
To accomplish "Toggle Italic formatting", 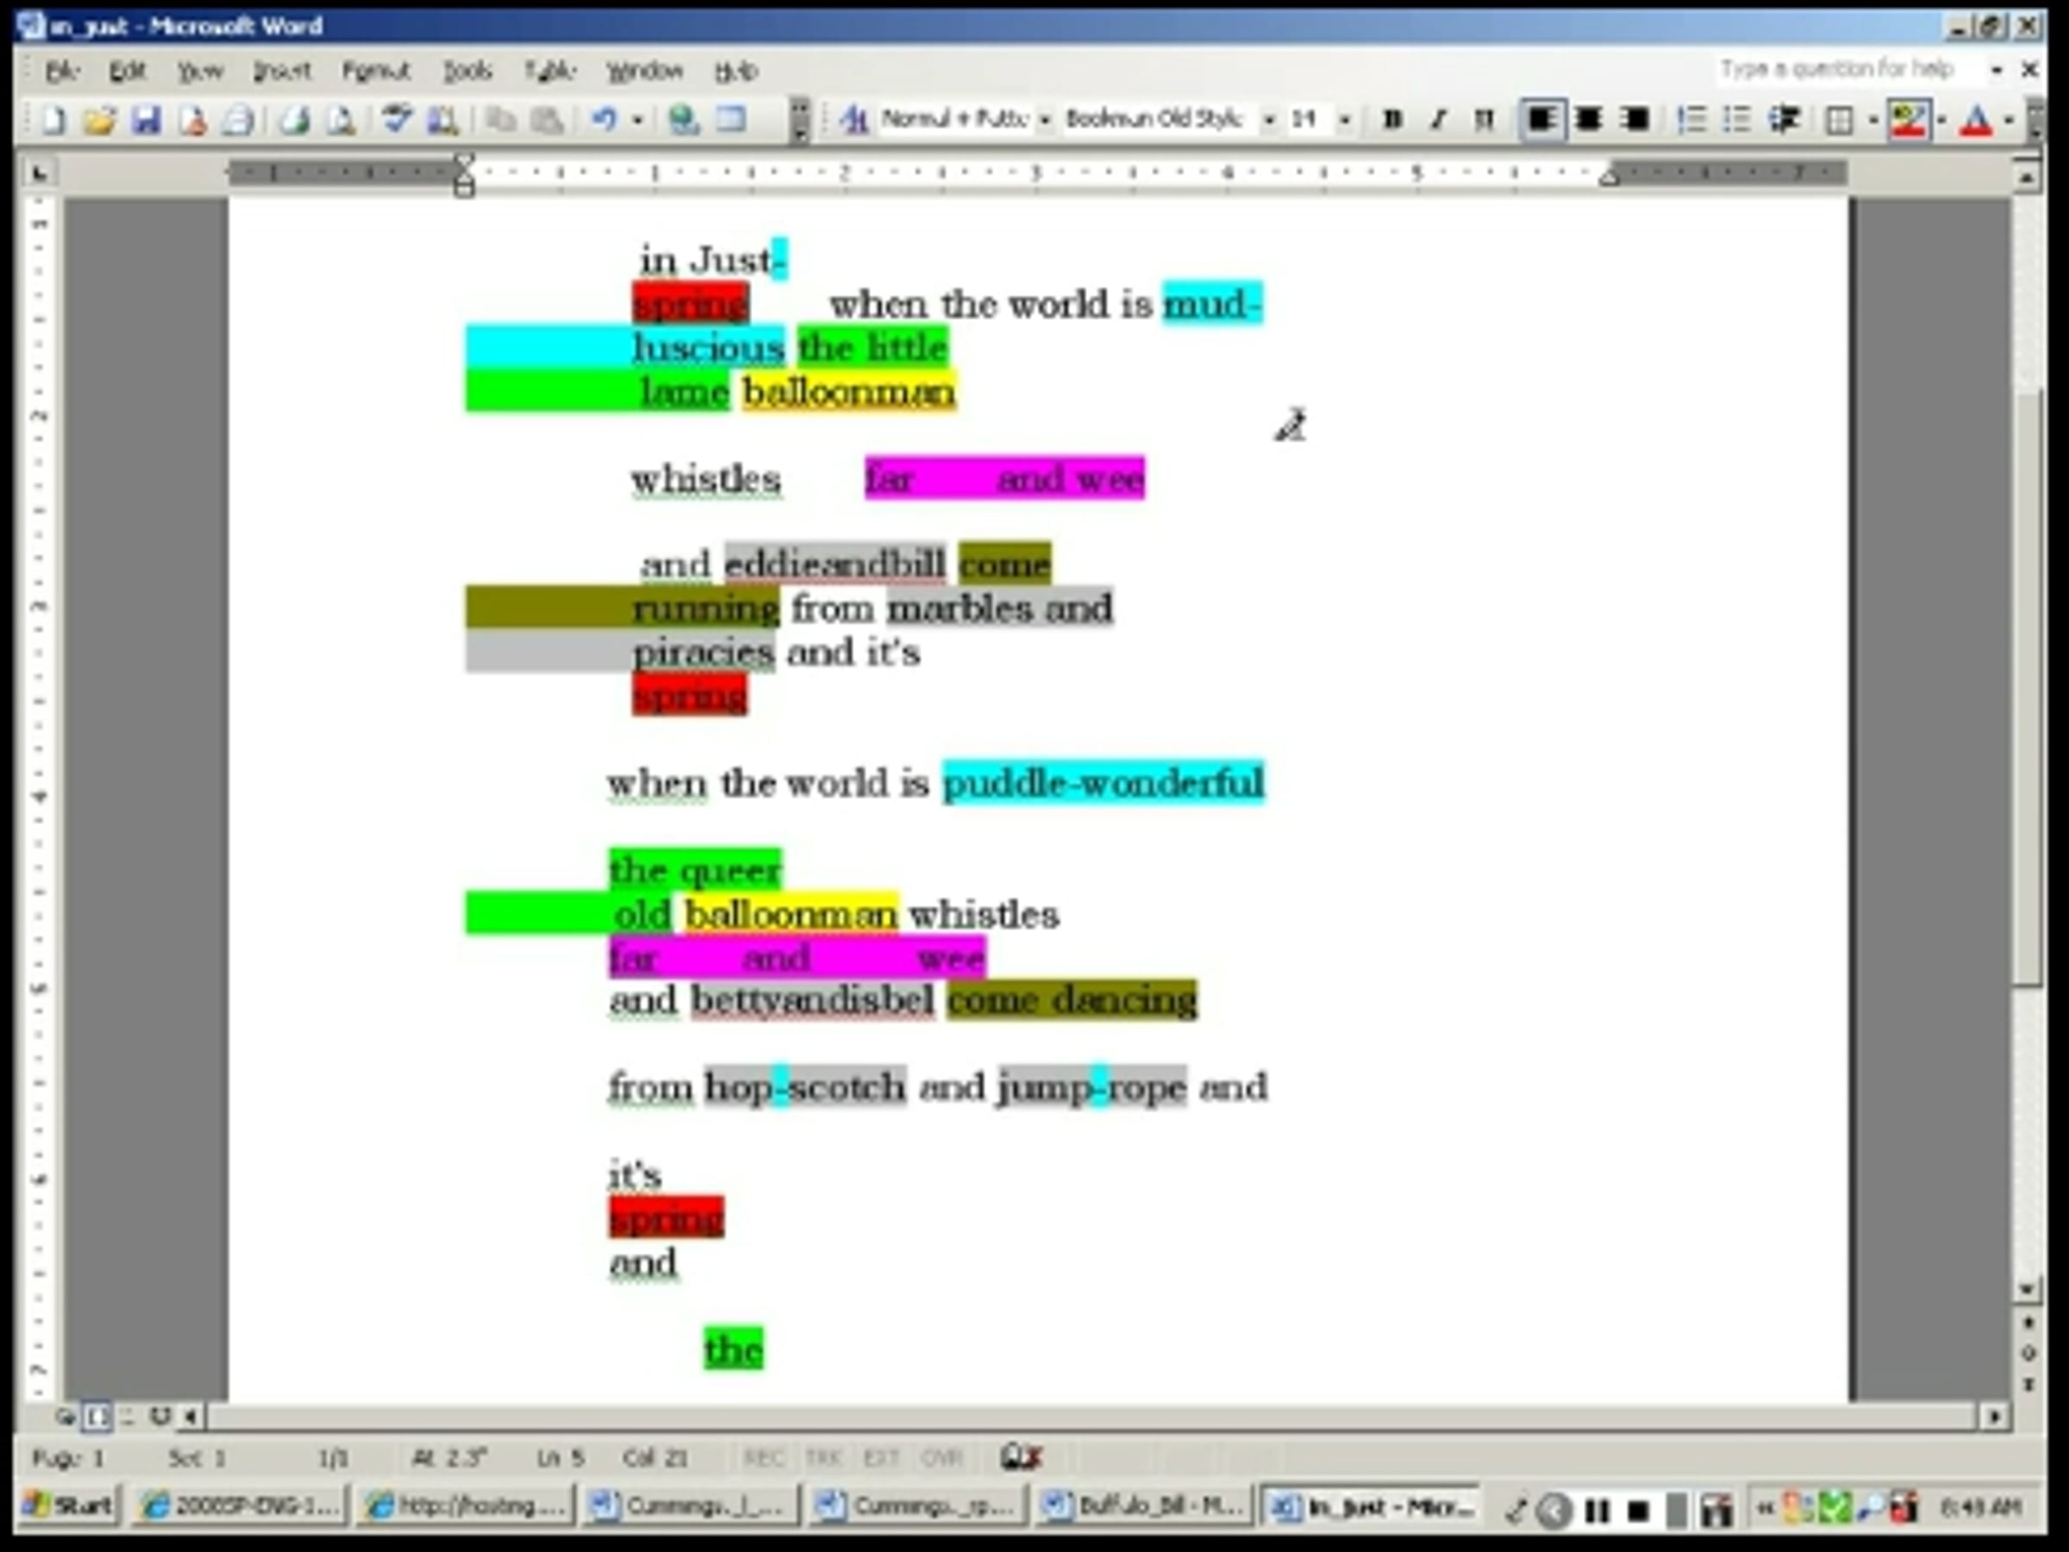I will pyautogui.click(x=1439, y=120).
